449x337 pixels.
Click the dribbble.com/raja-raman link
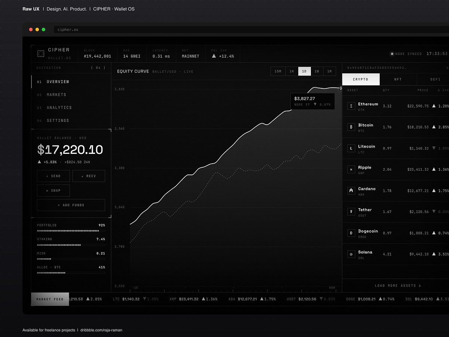coord(101,330)
